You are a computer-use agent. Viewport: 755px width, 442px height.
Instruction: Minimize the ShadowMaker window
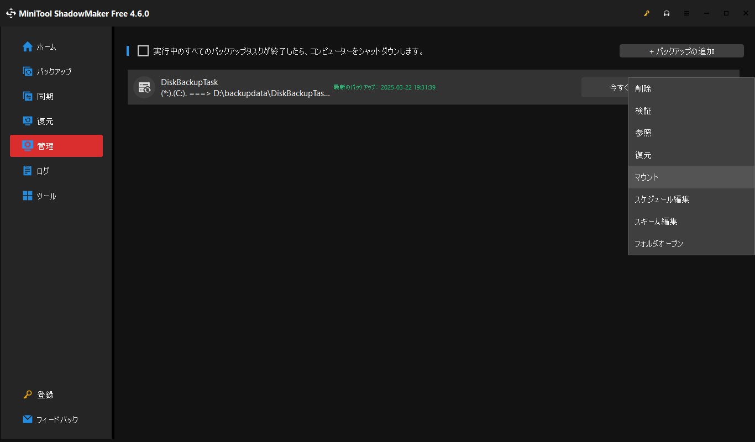pos(706,13)
